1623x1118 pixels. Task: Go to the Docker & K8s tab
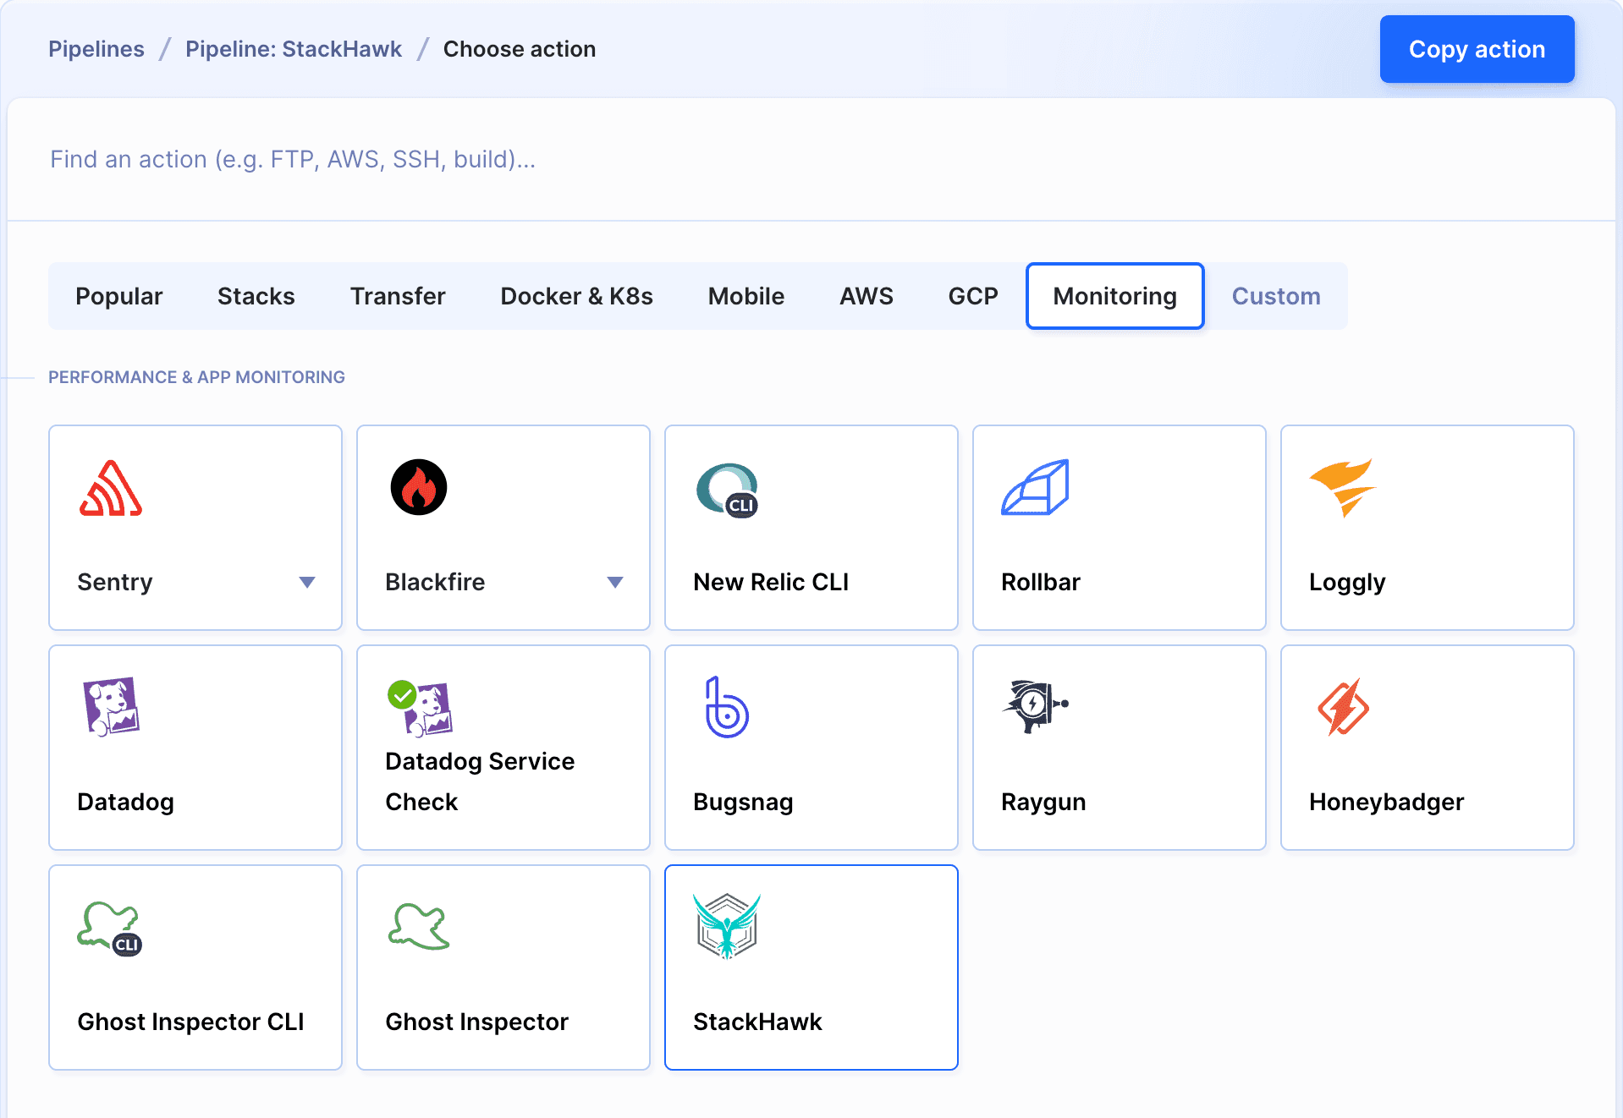tap(577, 296)
